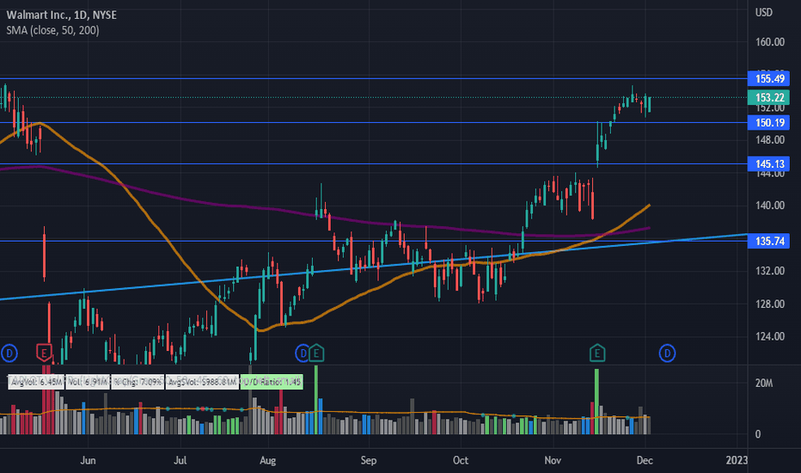Click the Oct label on time axis
The height and width of the screenshot is (473, 801).
(461, 461)
